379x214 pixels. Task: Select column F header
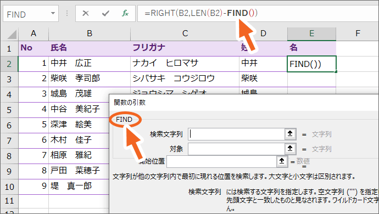coord(358,33)
